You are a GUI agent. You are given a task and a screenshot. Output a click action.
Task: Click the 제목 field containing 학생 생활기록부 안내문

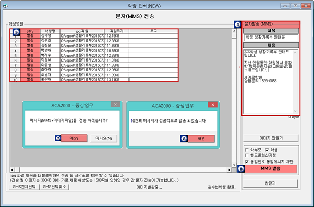pyautogui.click(x=271, y=38)
